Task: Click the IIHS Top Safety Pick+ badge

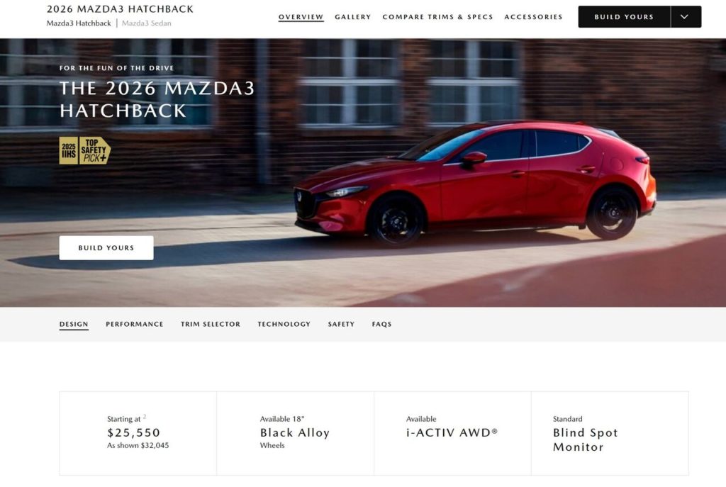Action: pos(85,150)
